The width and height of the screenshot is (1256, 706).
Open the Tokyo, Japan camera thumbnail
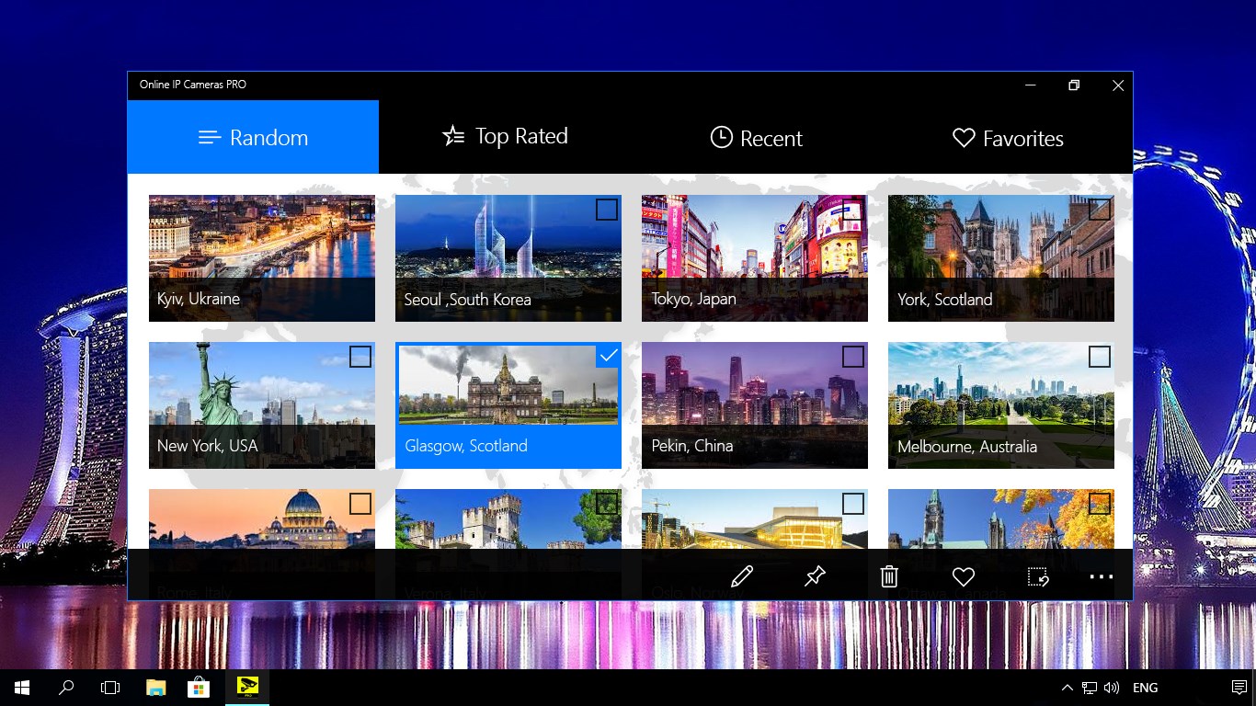[x=754, y=248]
